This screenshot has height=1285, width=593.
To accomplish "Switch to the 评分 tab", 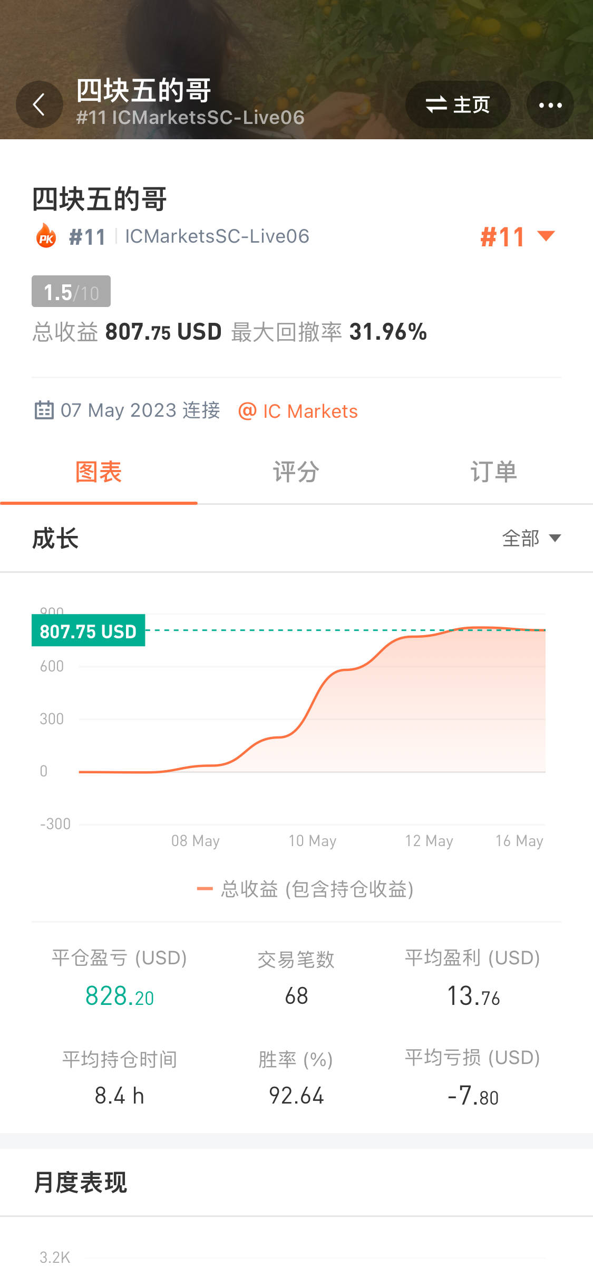I will [x=296, y=472].
